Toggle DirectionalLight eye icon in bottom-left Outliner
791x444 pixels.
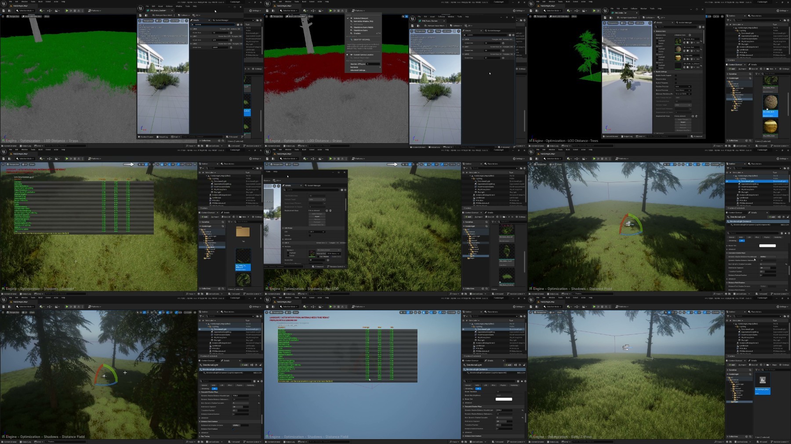pos(200,329)
